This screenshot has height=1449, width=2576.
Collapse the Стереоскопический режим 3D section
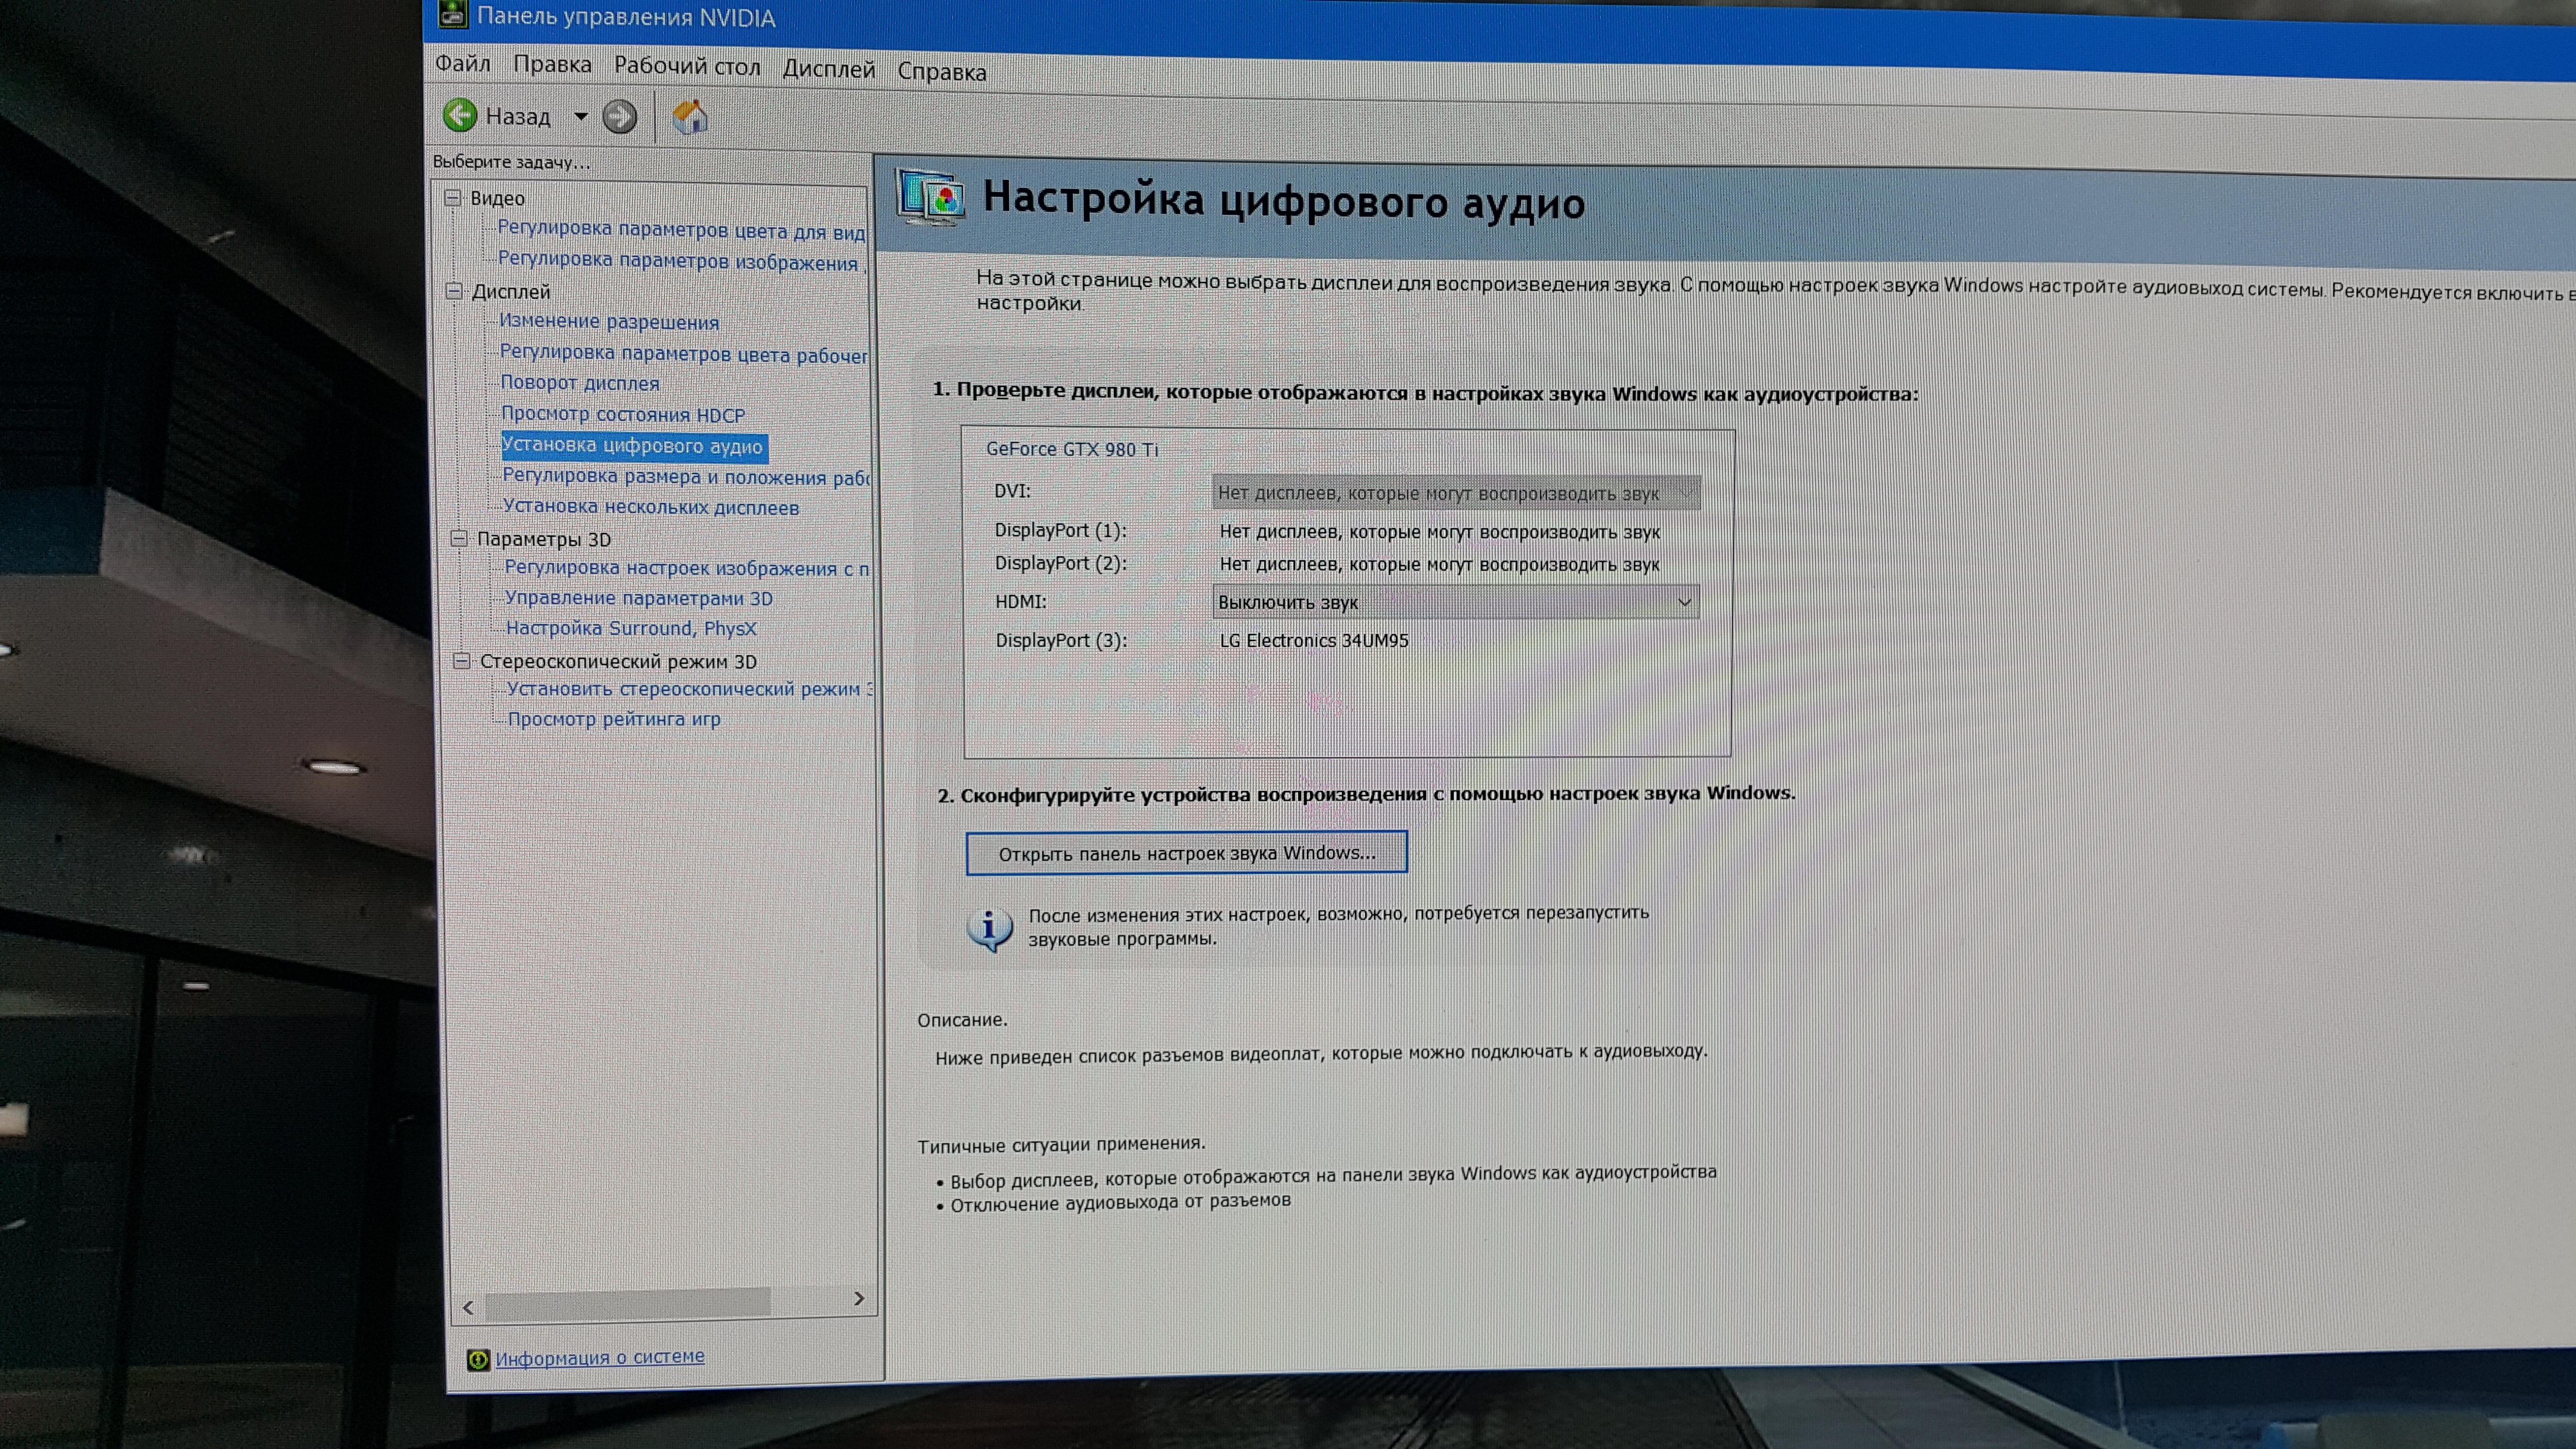click(x=461, y=660)
